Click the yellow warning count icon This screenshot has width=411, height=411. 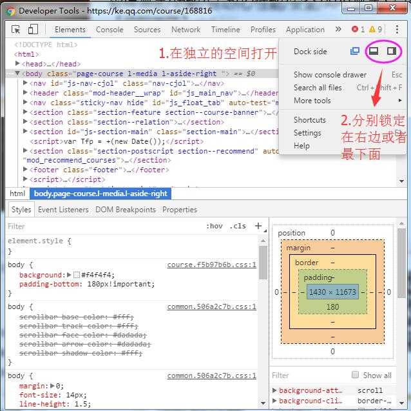372,29
